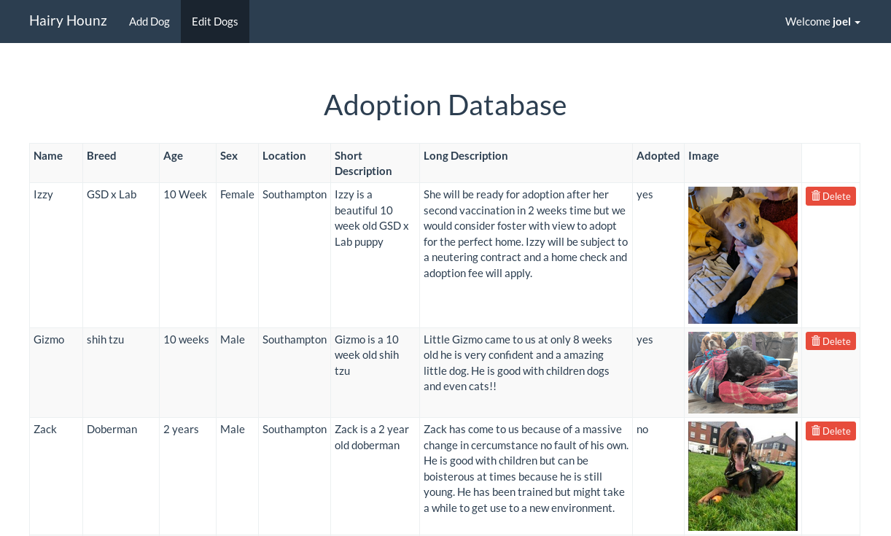Open the Add Dog page
This screenshot has width=891, height=536.
click(x=149, y=22)
